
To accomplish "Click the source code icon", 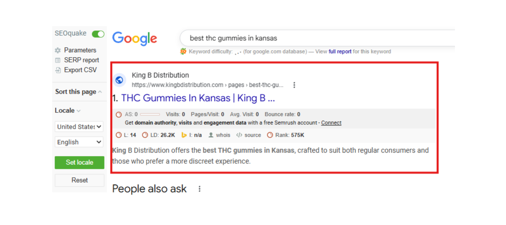I will [239, 135].
